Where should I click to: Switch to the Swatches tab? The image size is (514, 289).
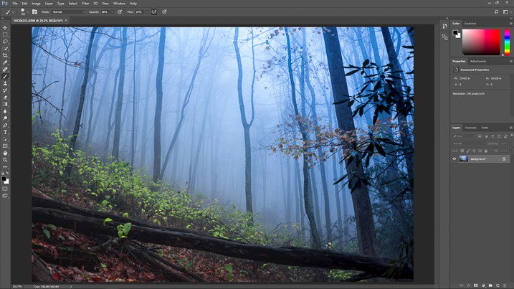tap(470, 24)
